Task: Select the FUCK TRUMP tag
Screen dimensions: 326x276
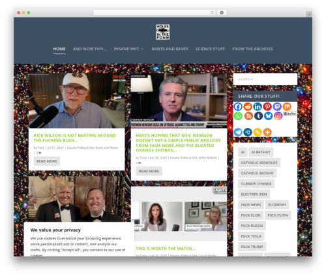Action: point(252,247)
